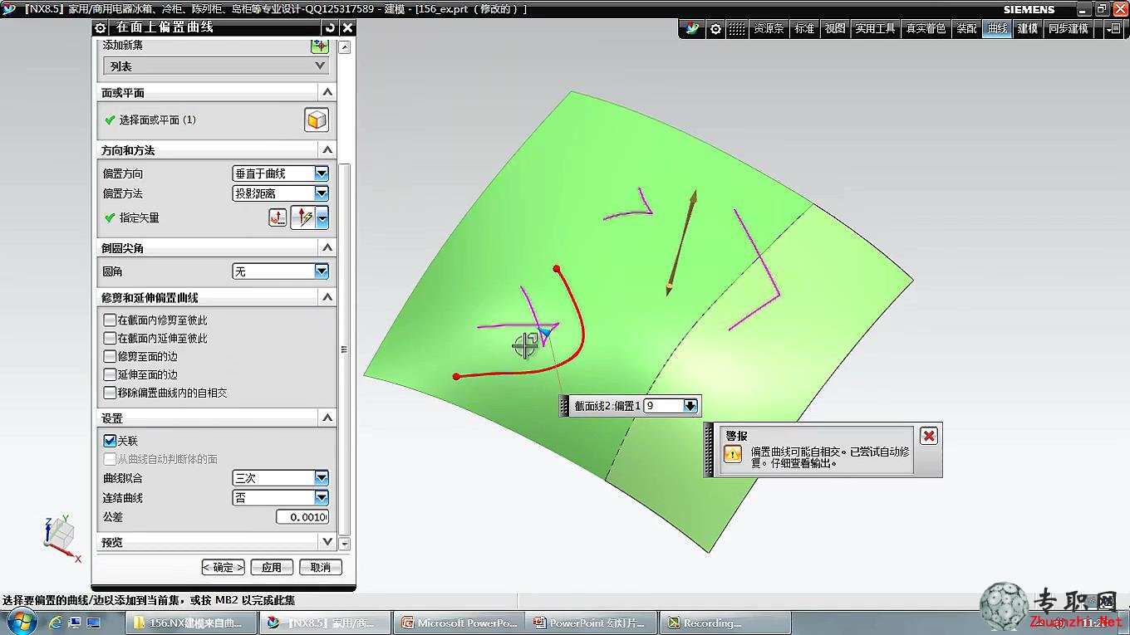Screen dimensions: 1130x635
Task: Click the XYZ coordinate system triad
Action: pyautogui.click(x=61, y=540)
